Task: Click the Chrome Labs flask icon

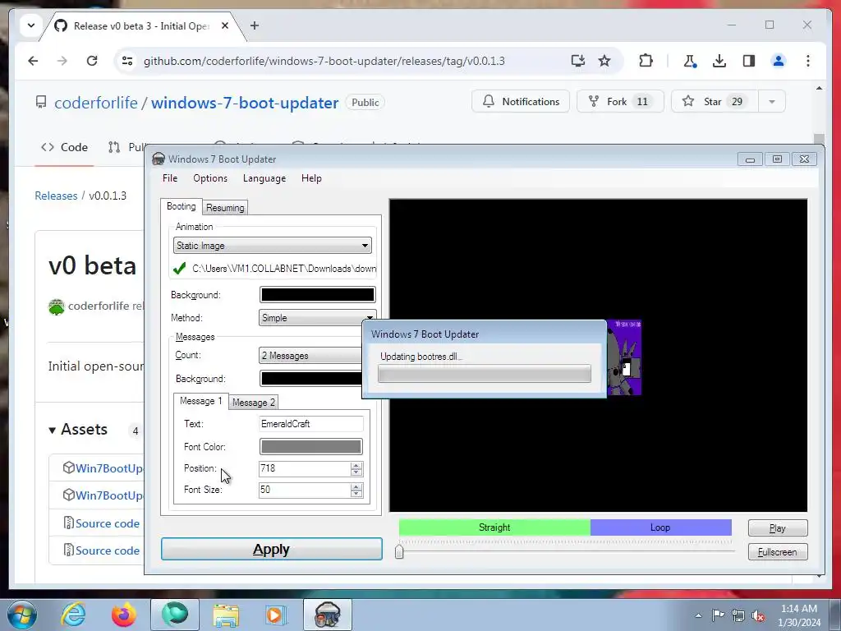Action: [x=690, y=61]
